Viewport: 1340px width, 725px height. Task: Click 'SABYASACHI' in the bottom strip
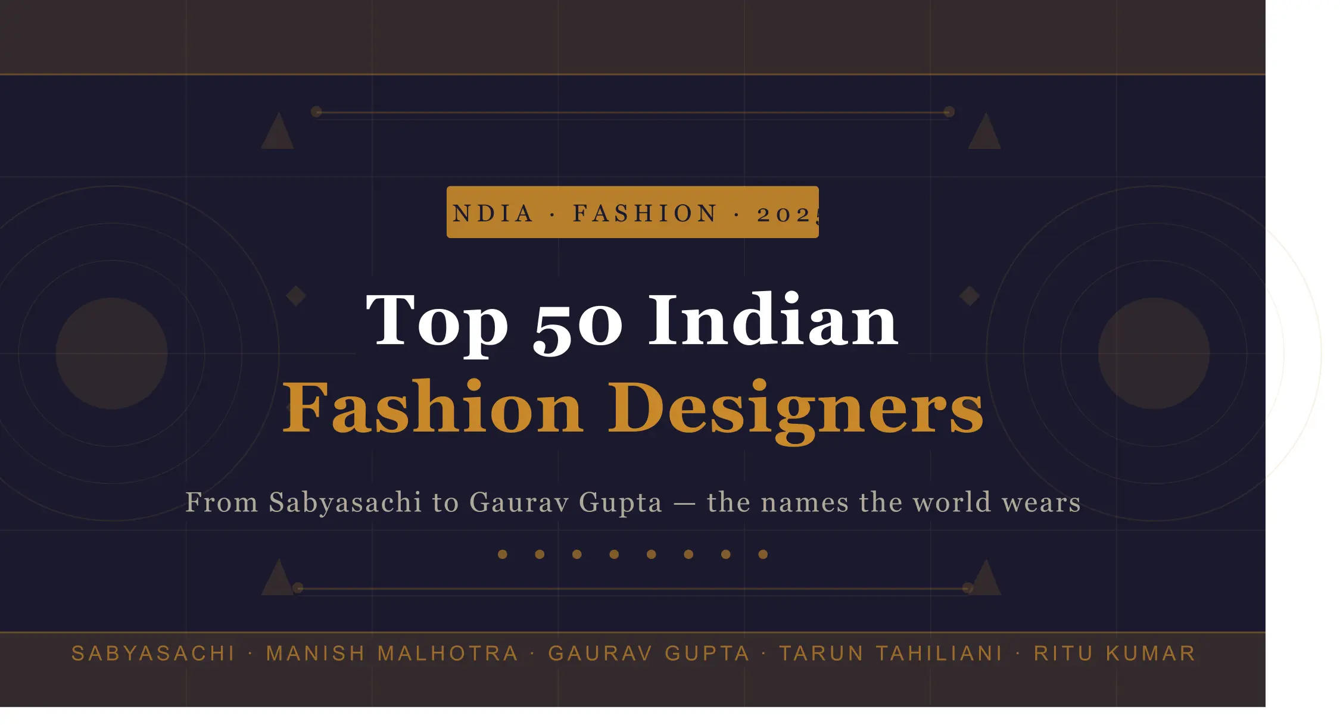(x=154, y=654)
